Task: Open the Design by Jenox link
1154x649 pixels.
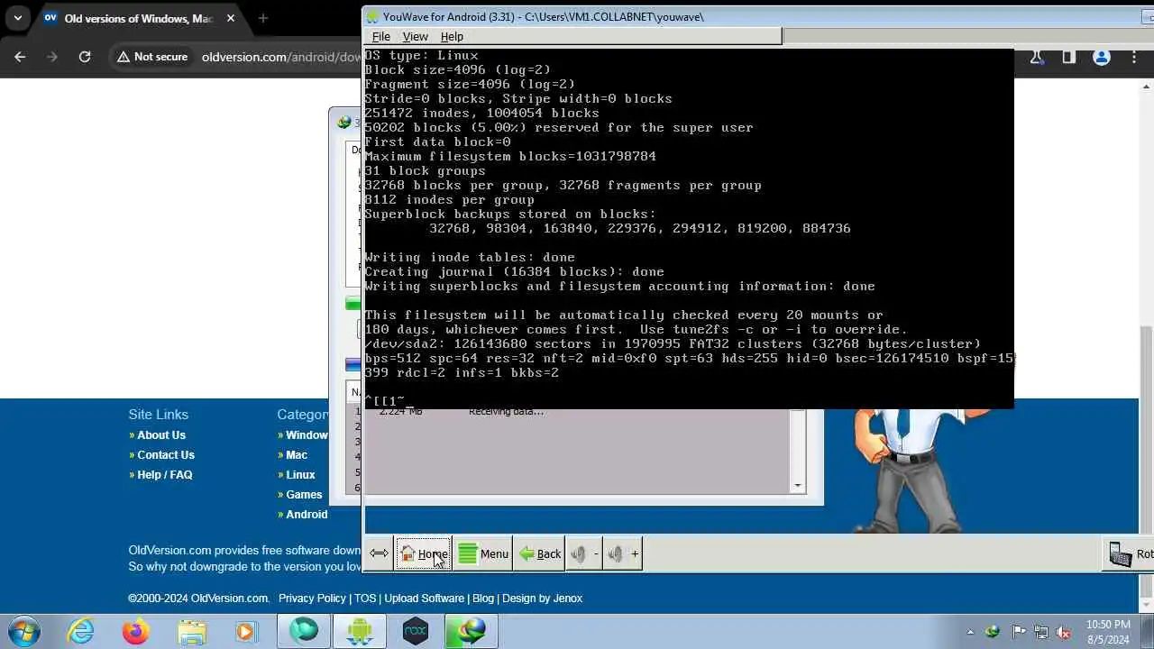Action: [x=542, y=599]
